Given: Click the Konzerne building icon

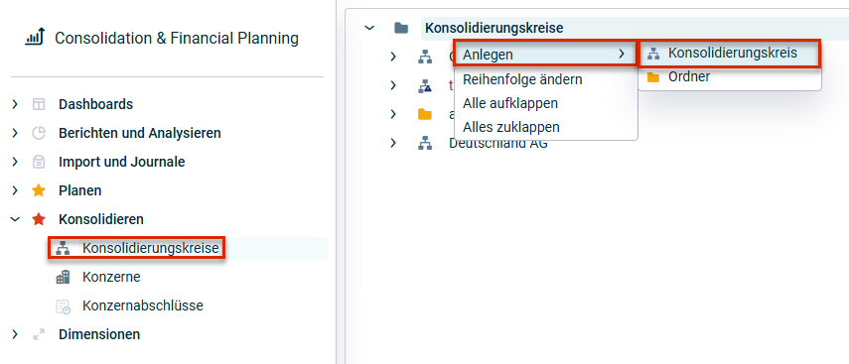Looking at the screenshot, I should point(63,278).
